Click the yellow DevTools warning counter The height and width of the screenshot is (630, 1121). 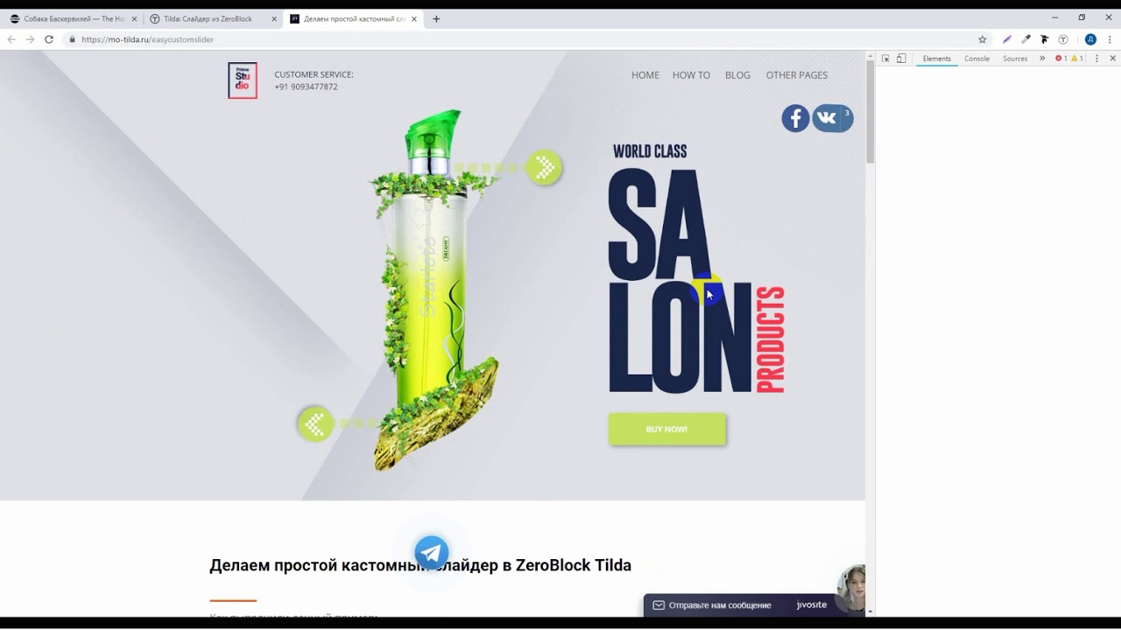pyautogui.click(x=1077, y=59)
